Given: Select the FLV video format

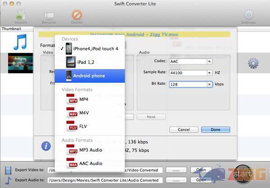Looking at the screenshot, I should (90, 126).
